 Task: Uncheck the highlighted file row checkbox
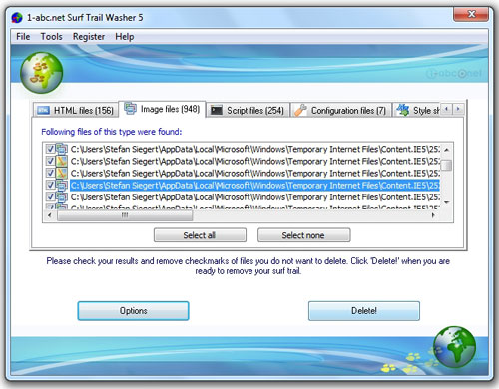click(x=50, y=185)
